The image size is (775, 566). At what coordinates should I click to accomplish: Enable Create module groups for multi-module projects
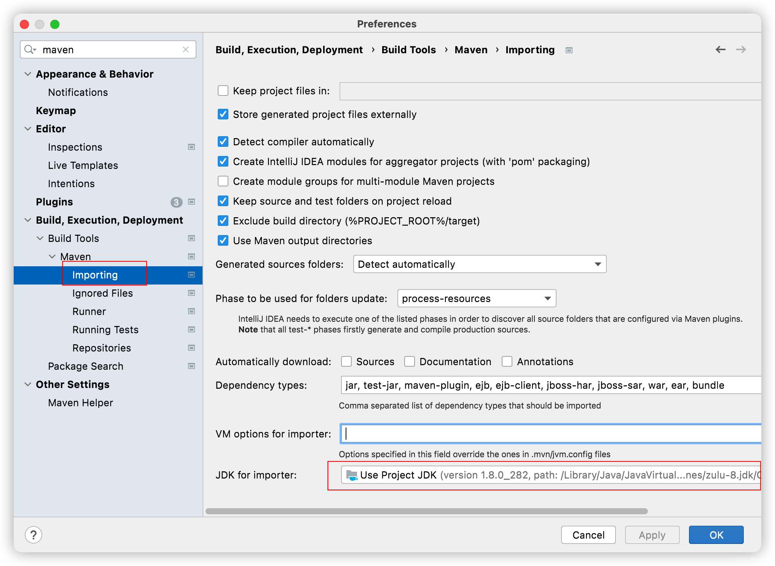click(223, 181)
